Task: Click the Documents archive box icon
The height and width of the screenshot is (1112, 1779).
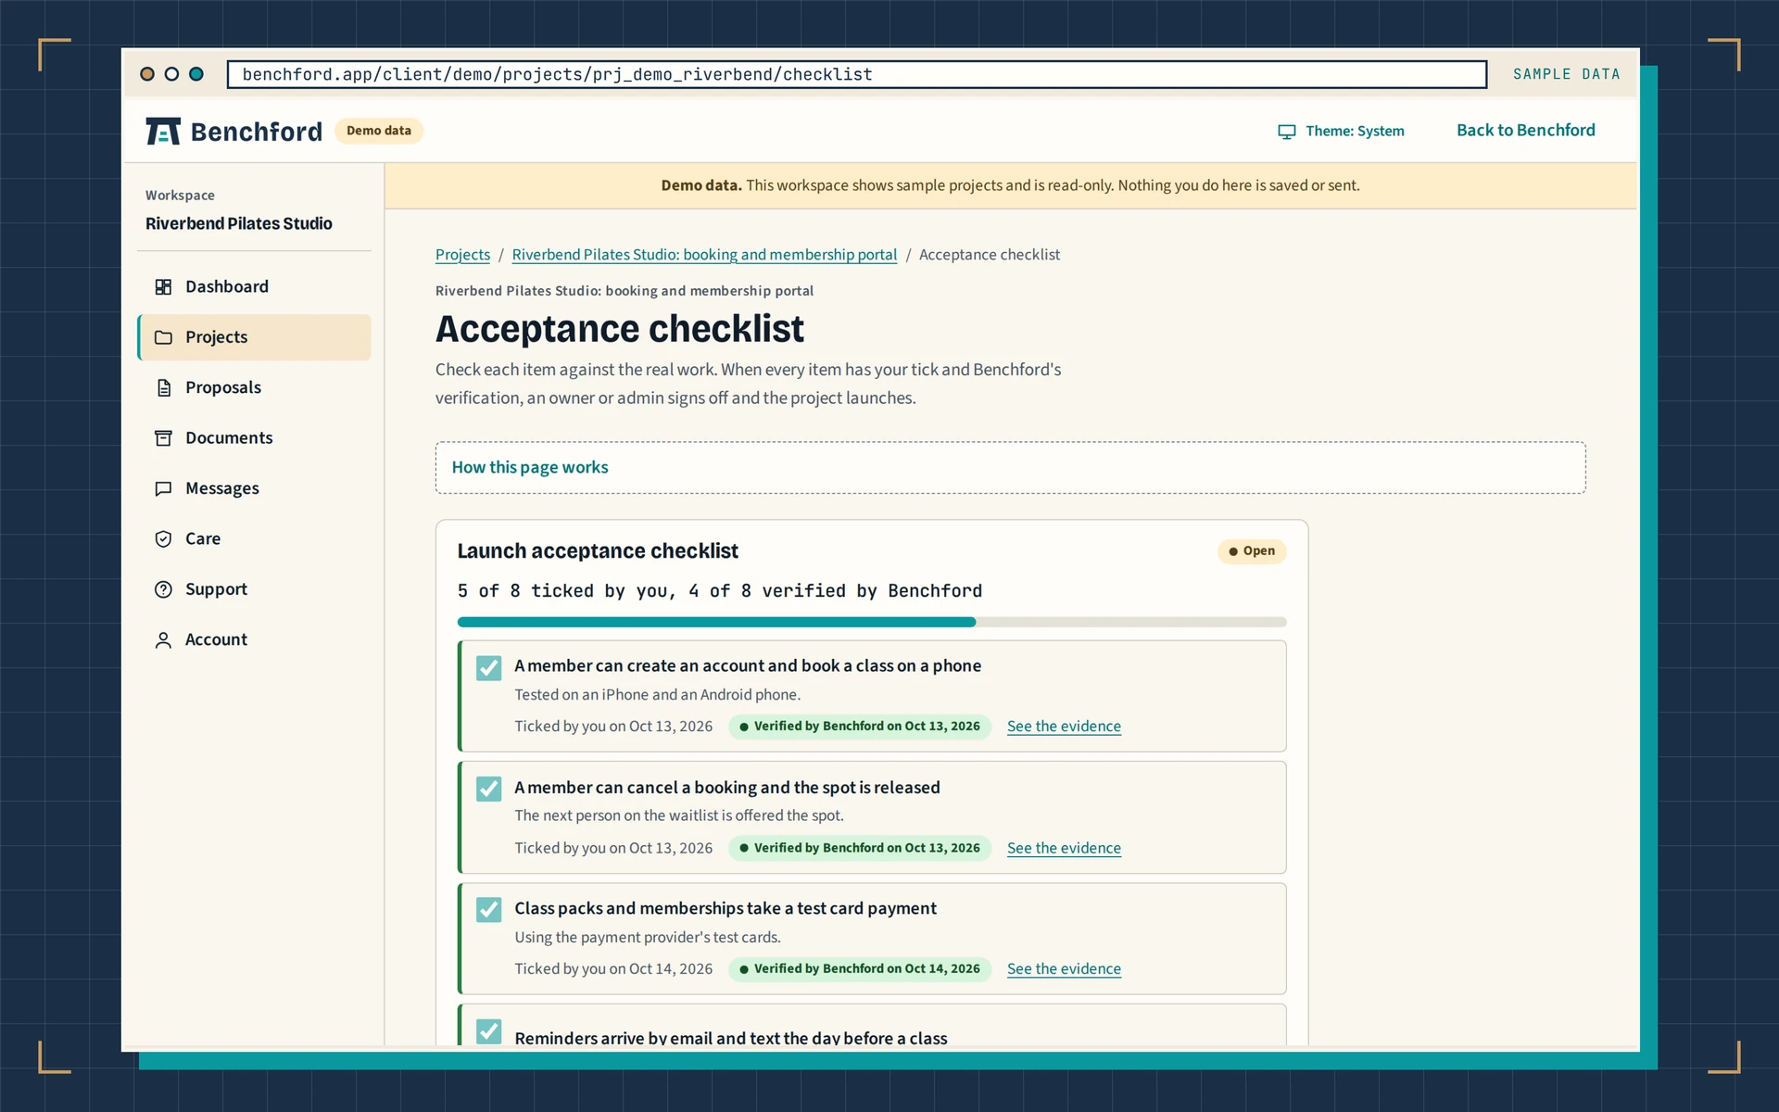Action: point(163,438)
